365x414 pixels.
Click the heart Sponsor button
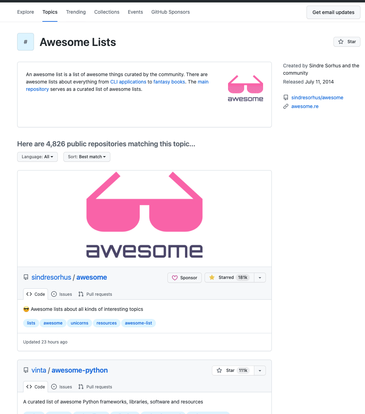(185, 278)
